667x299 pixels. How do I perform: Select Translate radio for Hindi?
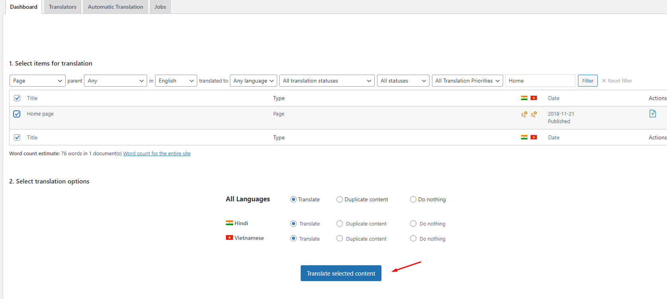(x=294, y=224)
